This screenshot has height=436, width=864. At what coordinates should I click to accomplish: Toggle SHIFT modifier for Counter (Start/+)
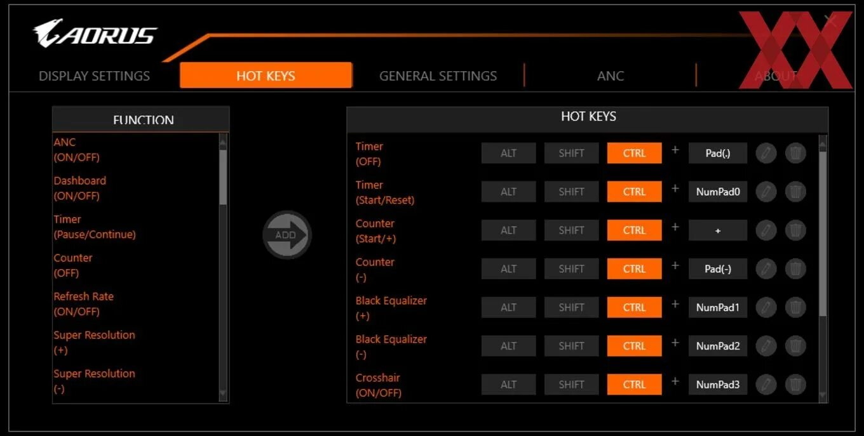coord(571,230)
